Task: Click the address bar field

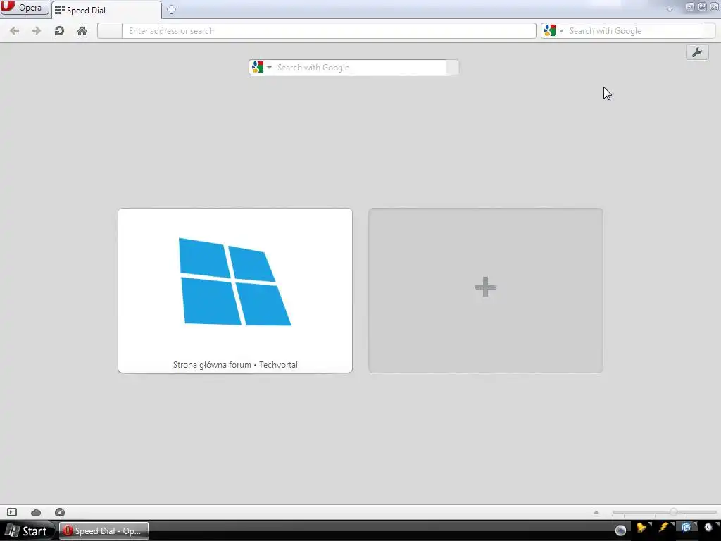Action: pos(329,31)
